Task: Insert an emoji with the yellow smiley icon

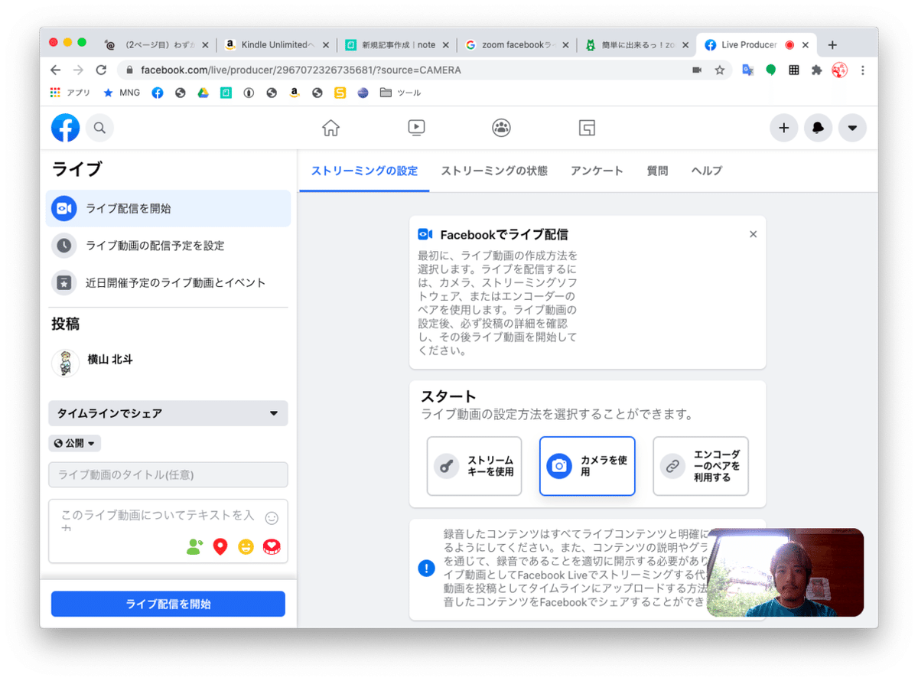Action: tap(246, 546)
